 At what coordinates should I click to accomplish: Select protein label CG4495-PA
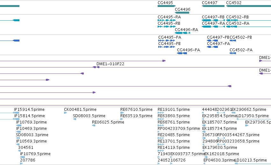pyautogui.click(x=170, y=37)
